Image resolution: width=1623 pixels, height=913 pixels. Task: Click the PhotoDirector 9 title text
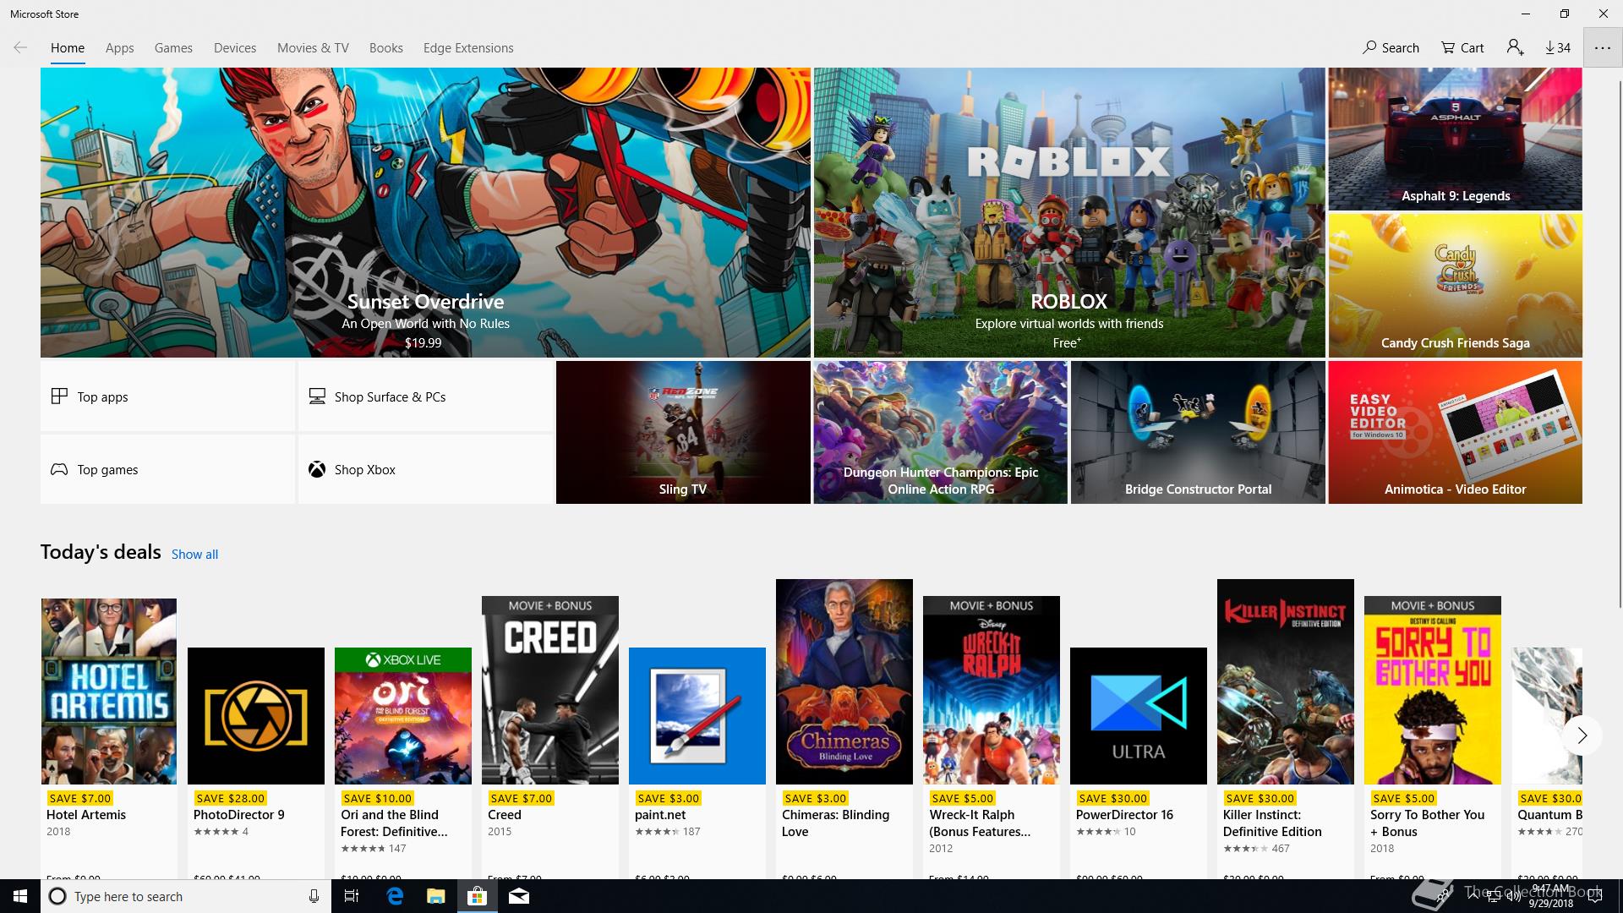[238, 815]
